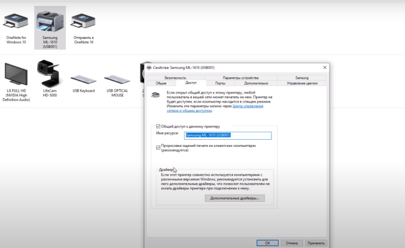Uncheck Прорисовка заданий печати на клиентских компьютерах

[x=158, y=147]
